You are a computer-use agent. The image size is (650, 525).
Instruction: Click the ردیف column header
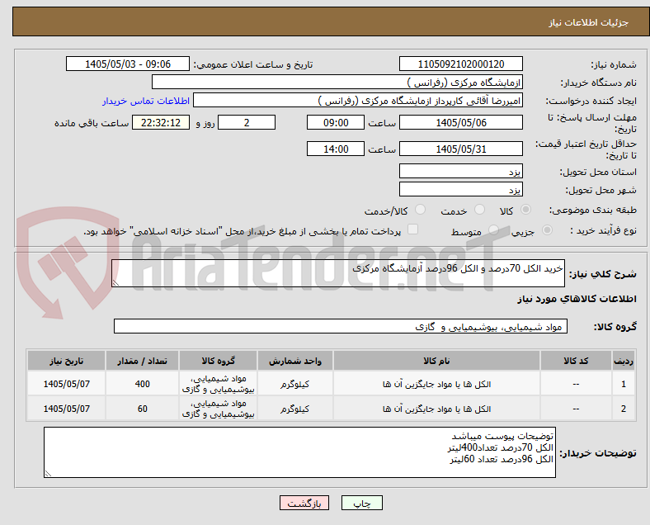tap(623, 361)
